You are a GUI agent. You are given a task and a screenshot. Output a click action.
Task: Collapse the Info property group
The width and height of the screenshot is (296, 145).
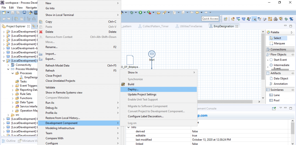point(129,127)
